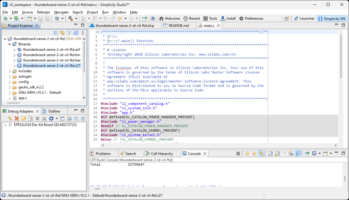This screenshot has height=200, width=349.
Task: Clear the Console output
Action: pyautogui.click(x=239, y=153)
